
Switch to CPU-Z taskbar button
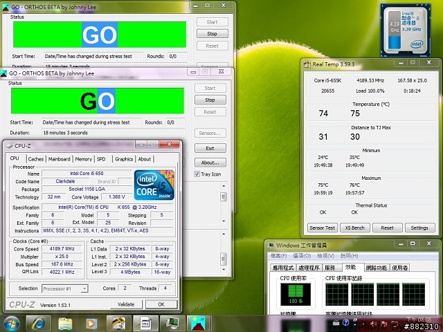pos(145,324)
